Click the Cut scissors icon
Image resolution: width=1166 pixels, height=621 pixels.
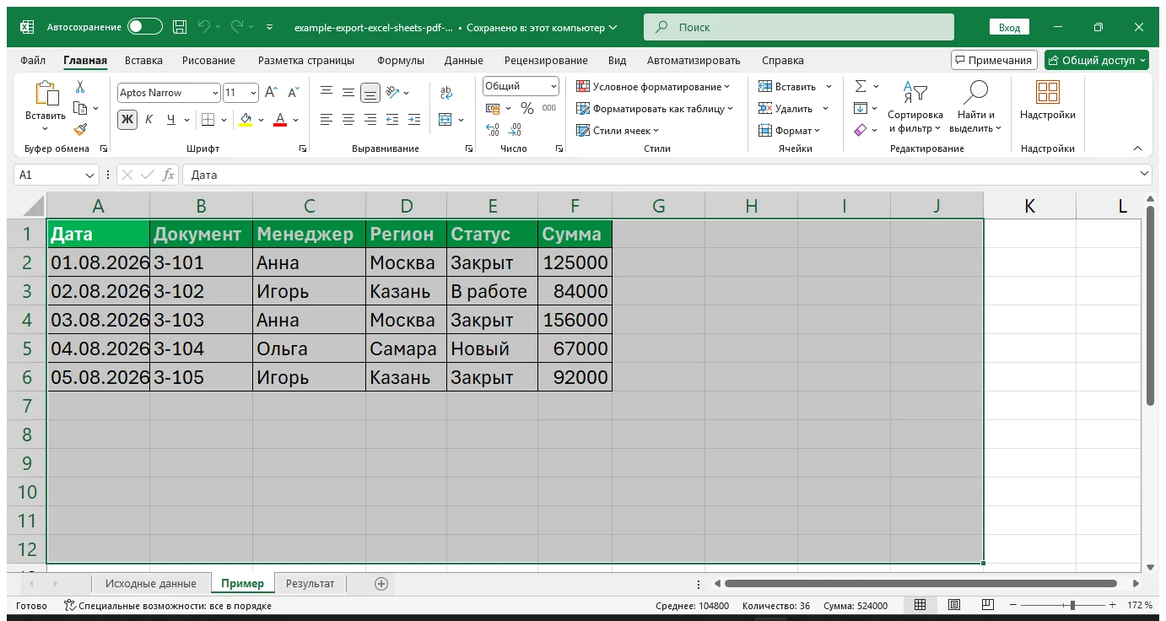80,87
